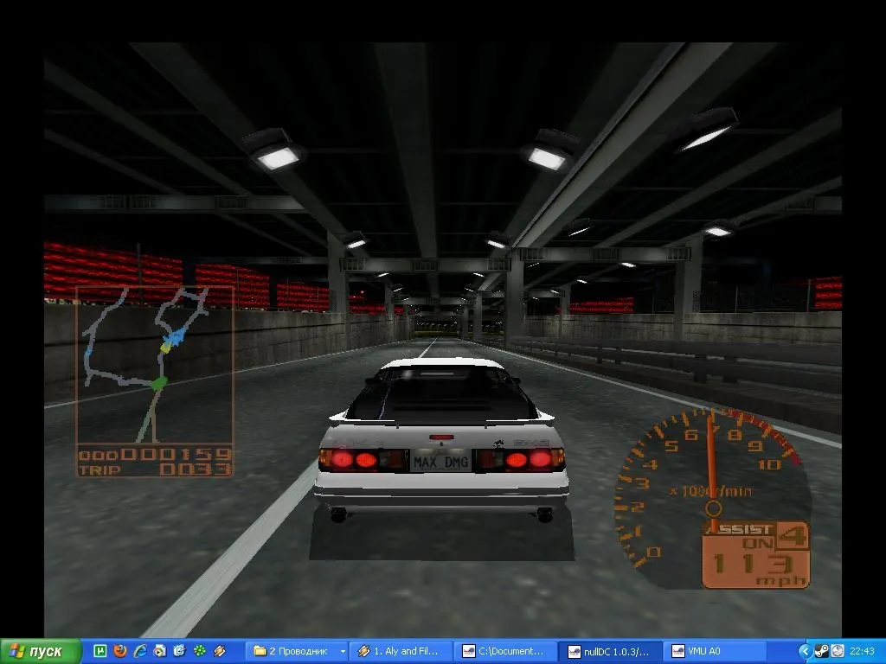Screen dimensions: 886x664
Task: Switch to VMU A0 window
Action: coord(715,652)
